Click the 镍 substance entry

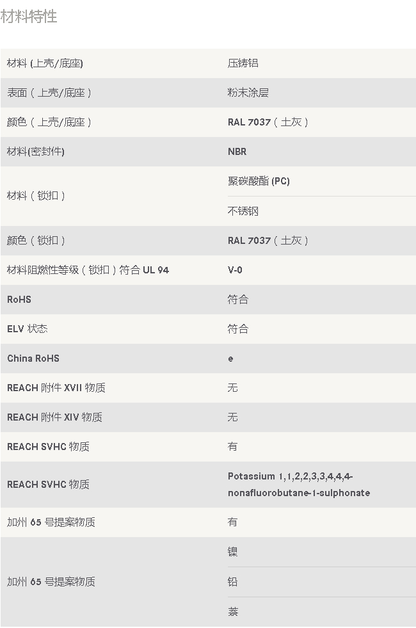[x=232, y=552]
